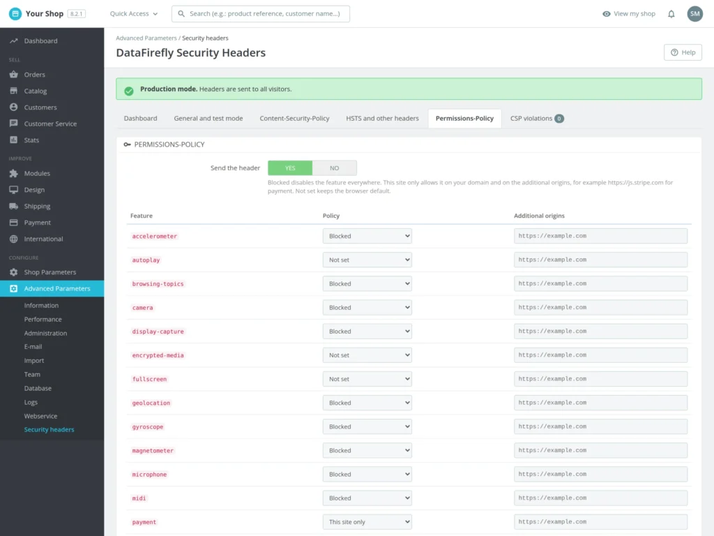Click the Help button
This screenshot has height=536, width=714.
click(x=683, y=52)
